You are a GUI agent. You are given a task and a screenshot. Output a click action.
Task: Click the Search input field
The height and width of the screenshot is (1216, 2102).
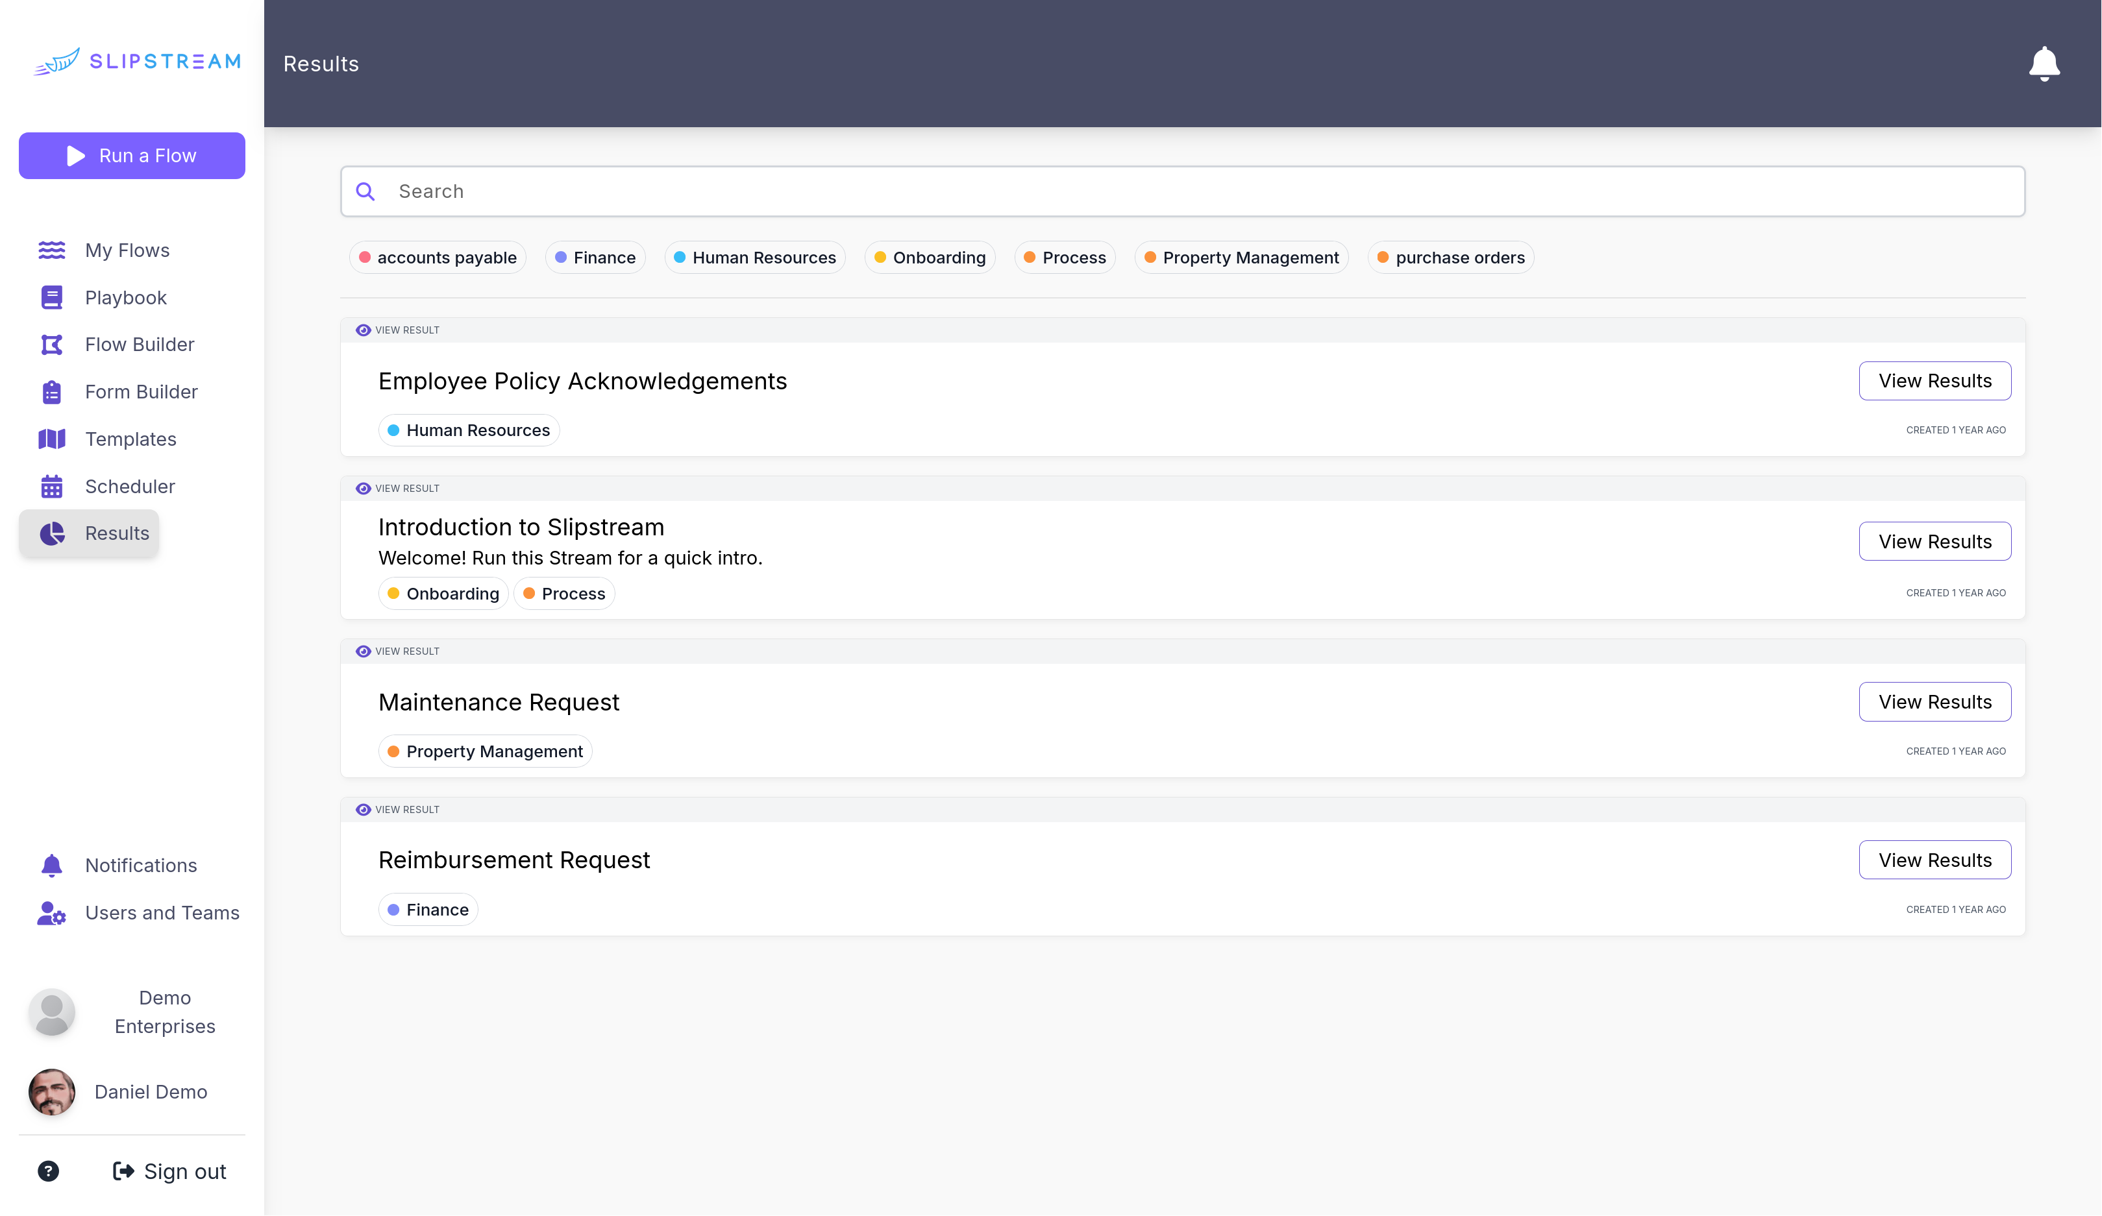(x=1182, y=192)
